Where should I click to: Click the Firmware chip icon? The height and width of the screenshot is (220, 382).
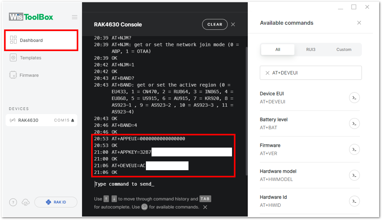(x=13, y=75)
